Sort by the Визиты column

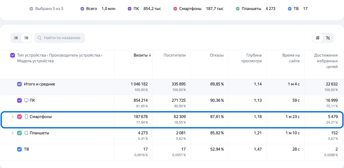tap(142, 55)
